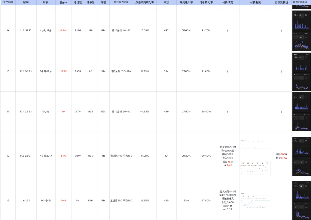311x220 pixels.
Task: Click the conversion rate cell 32.08%
Action: tap(145, 31)
